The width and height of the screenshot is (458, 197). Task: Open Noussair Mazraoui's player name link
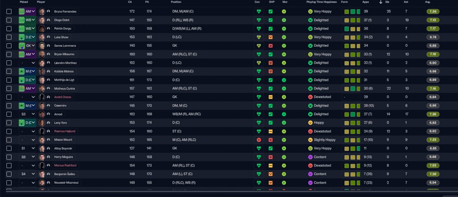coord(67,183)
